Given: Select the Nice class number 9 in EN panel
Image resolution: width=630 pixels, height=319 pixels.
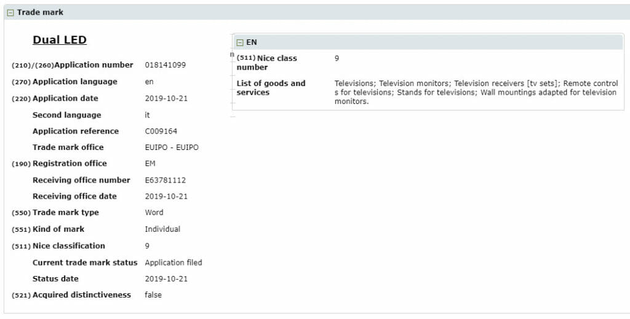Looking at the screenshot, I should (337, 58).
